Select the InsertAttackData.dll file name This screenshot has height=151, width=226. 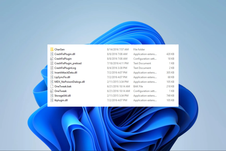click(66, 73)
